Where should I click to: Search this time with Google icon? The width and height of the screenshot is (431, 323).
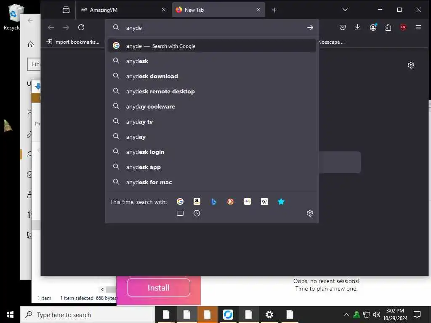click(180, 201)
